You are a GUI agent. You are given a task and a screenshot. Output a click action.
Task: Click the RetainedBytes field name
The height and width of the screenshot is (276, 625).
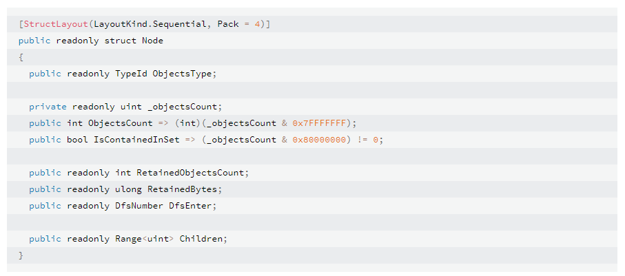pos(182,189)
